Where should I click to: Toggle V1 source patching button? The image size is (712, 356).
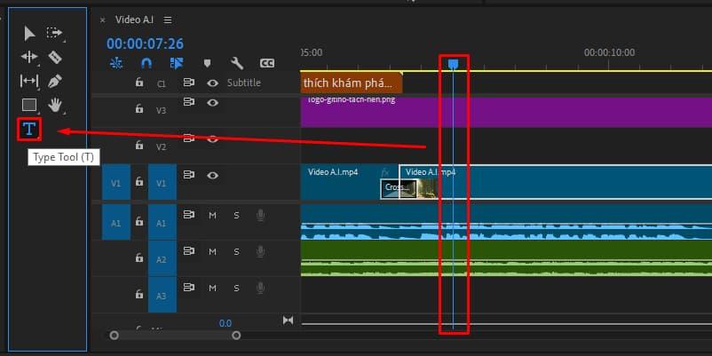click(x=116, y=183)
